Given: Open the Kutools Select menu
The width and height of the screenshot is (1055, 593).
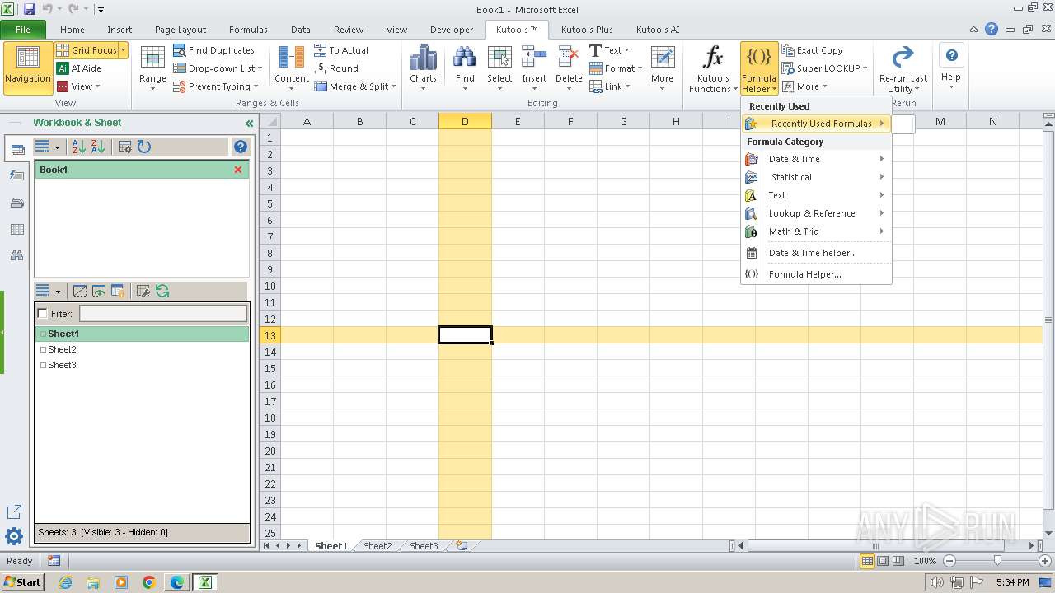Looking at the screenshot, I should (499, 68).
